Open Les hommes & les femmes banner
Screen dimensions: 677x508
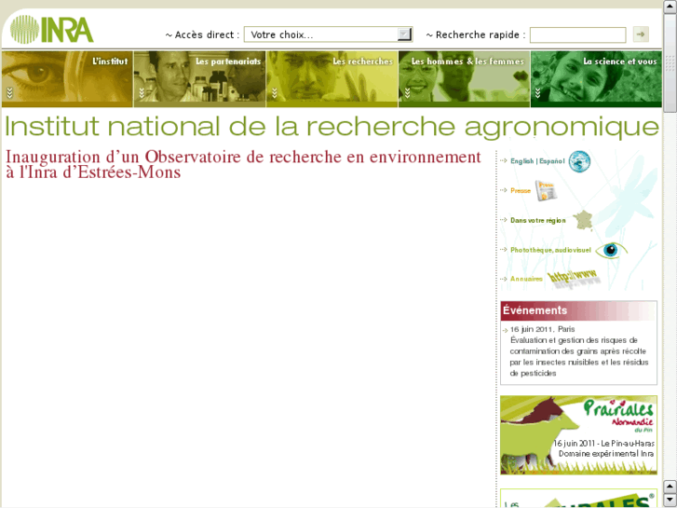(464, 78)
